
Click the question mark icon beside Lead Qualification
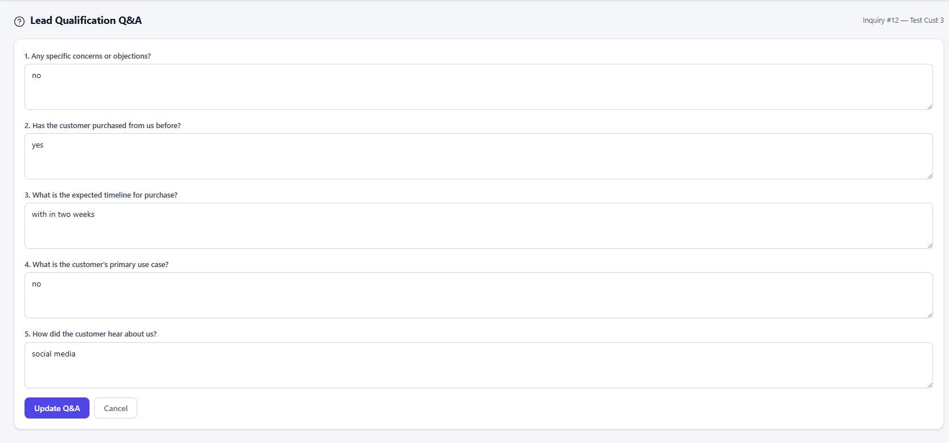pyautogui.click(x=19, y=22)
